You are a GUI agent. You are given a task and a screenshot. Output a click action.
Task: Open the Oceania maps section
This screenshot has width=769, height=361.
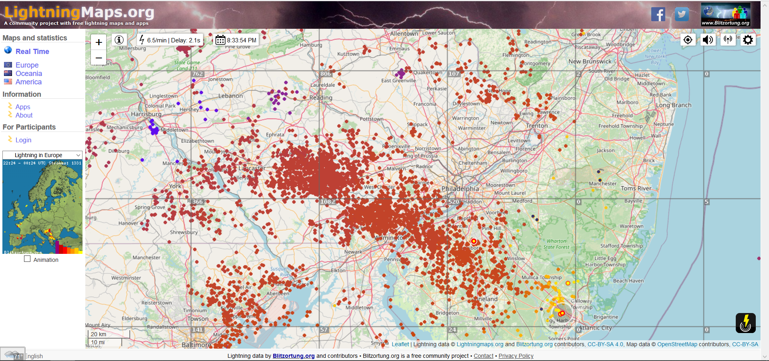pyautogui.click(x=29, y=74)
